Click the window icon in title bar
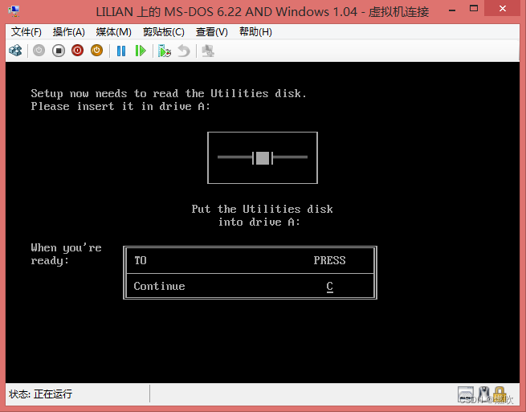 pyautogui.click(x=14, y=11)
